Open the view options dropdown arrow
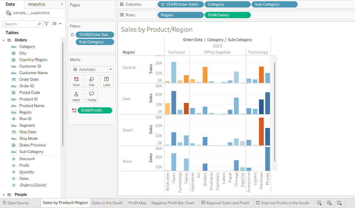Viewport: 355px width, 208px height. pos(60,24)
